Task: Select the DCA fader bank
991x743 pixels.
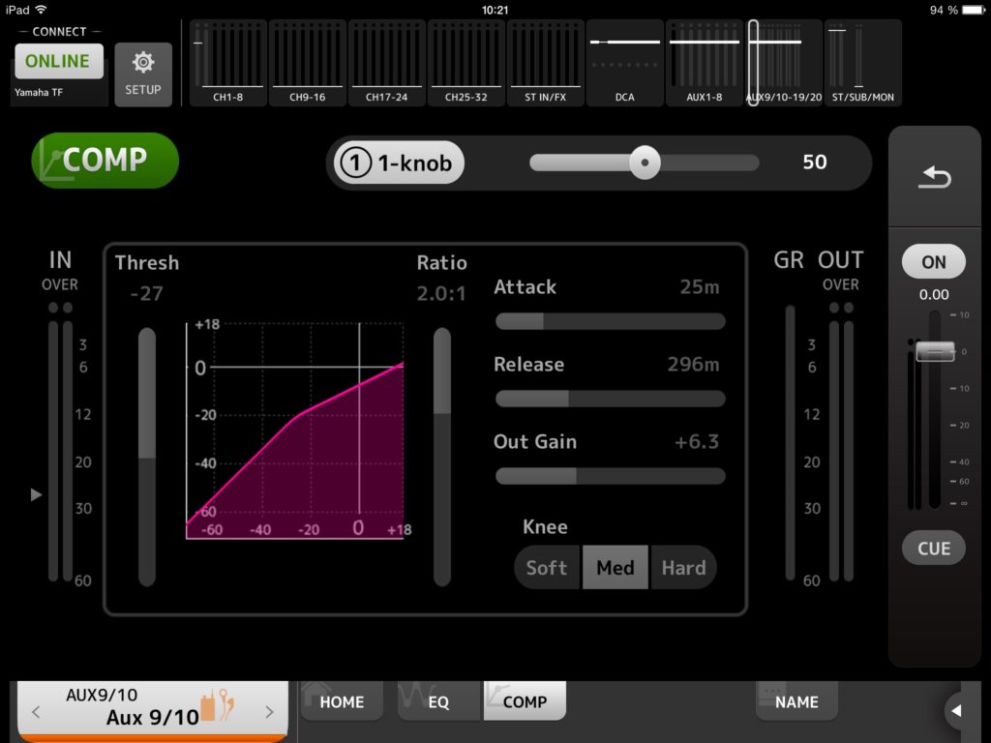Action: click(625, 63)
